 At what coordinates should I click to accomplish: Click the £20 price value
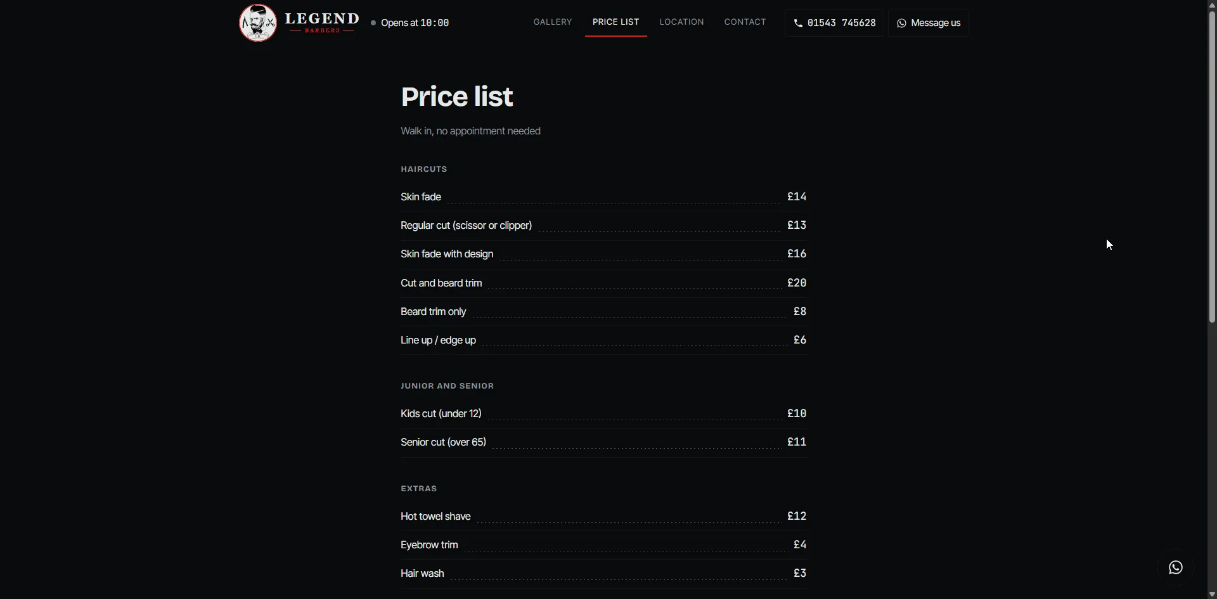797,283
